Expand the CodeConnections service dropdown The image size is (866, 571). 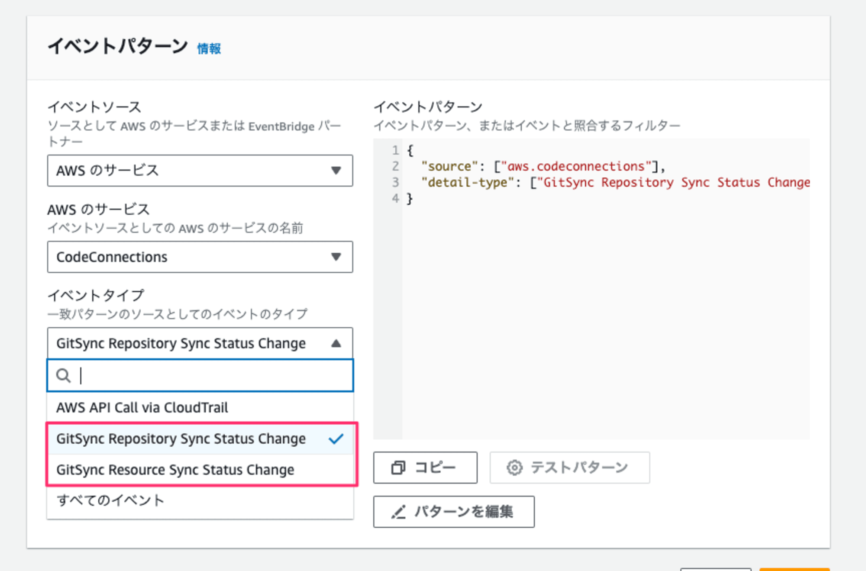200,257
